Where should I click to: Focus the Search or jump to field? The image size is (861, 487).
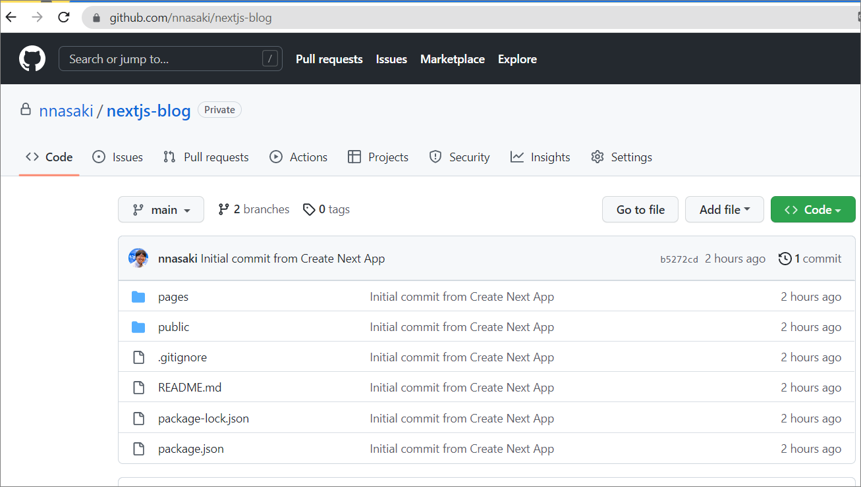[171, 59]
